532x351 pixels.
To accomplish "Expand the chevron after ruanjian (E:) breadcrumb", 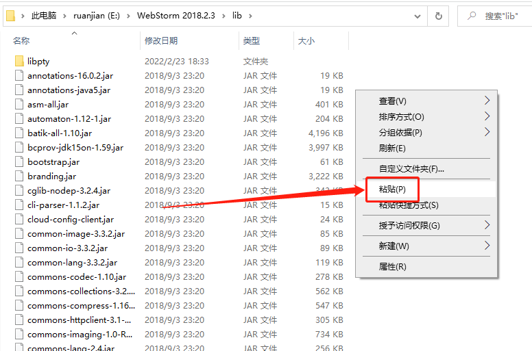I will (x=128, y=16).
